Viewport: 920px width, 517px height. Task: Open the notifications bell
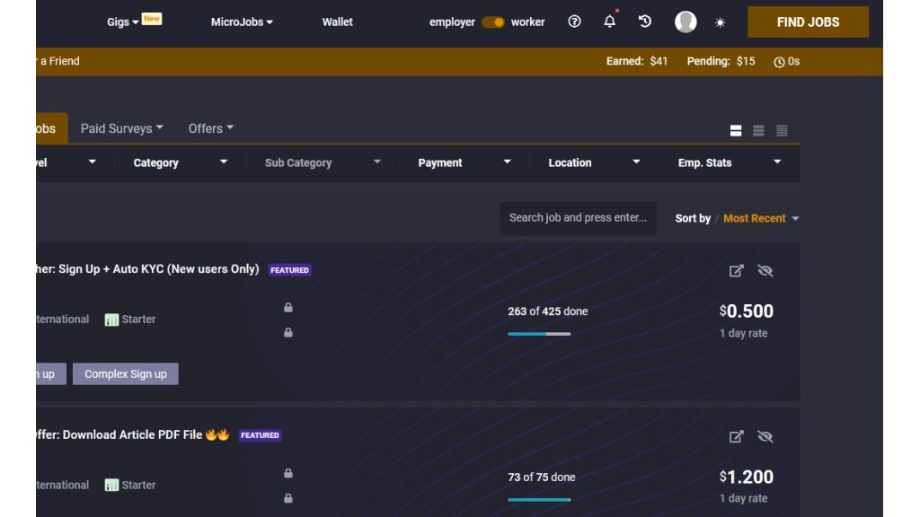(610, 22)
